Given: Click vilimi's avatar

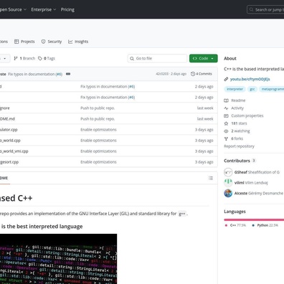Looking at the screenshot, I should tap(228, 183).
